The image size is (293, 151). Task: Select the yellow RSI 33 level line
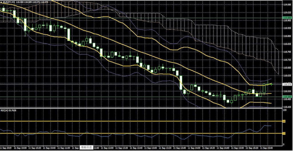click(141, 133)
